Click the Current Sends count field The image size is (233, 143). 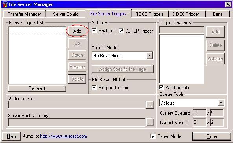(199, 122)
